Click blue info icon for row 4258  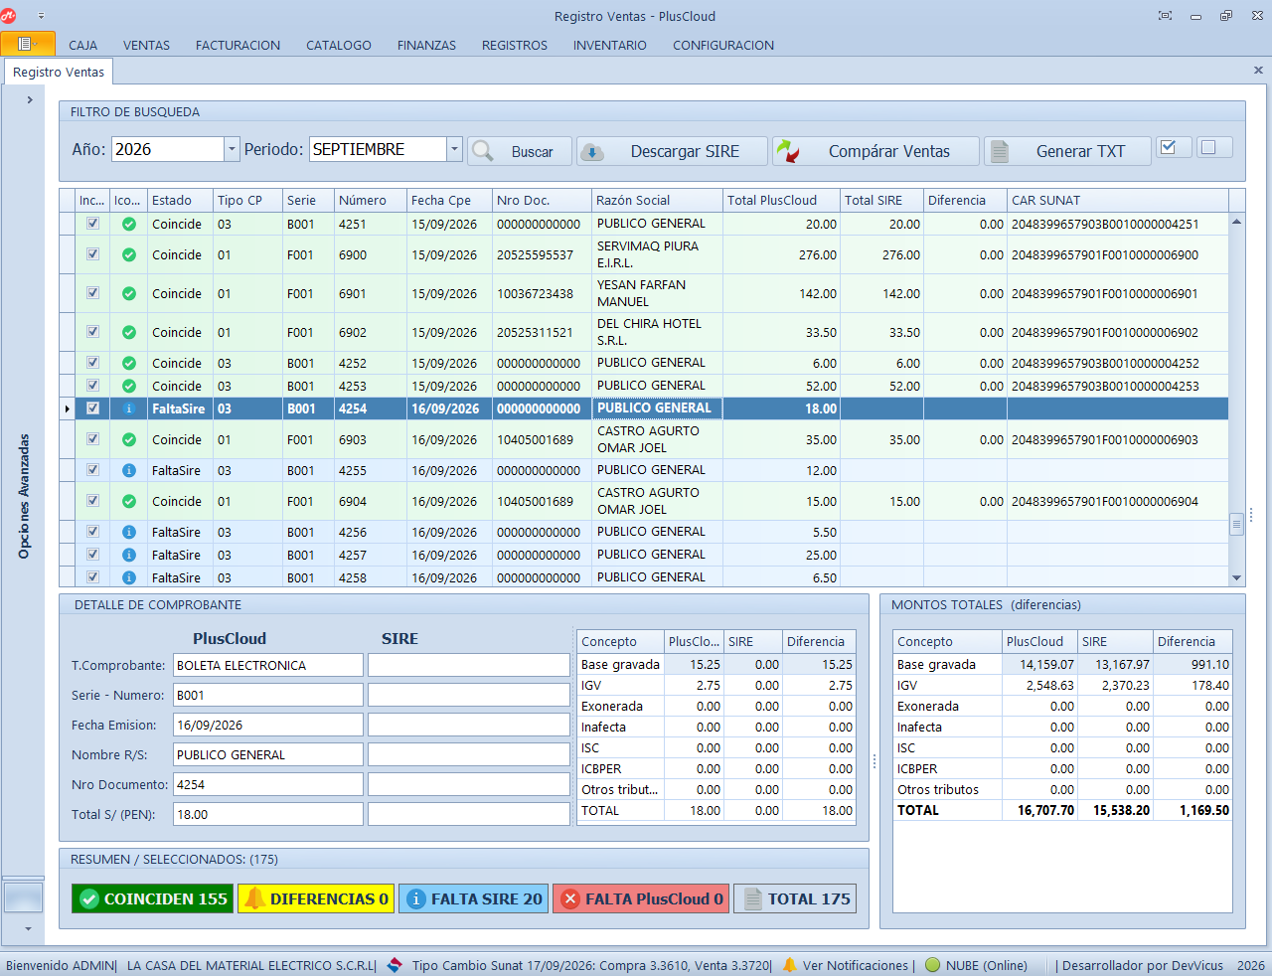pyautogui.click(x=129, y=577)
